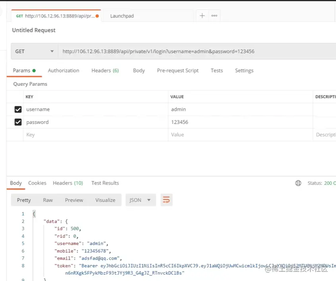Click the admin value cell

pyautogui.click(x=241, y=109)
